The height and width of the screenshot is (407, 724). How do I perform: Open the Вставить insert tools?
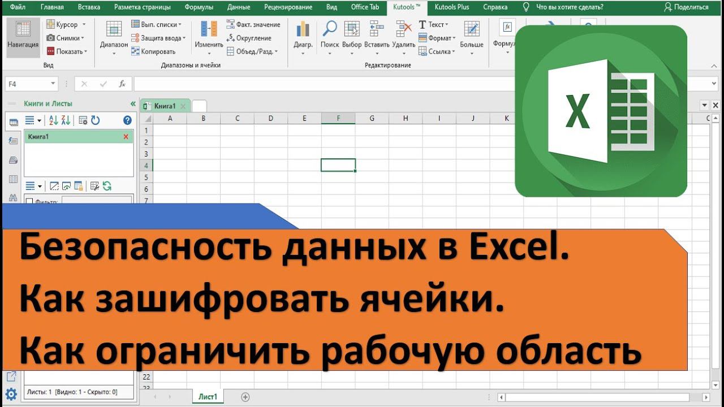click(377, 37)
